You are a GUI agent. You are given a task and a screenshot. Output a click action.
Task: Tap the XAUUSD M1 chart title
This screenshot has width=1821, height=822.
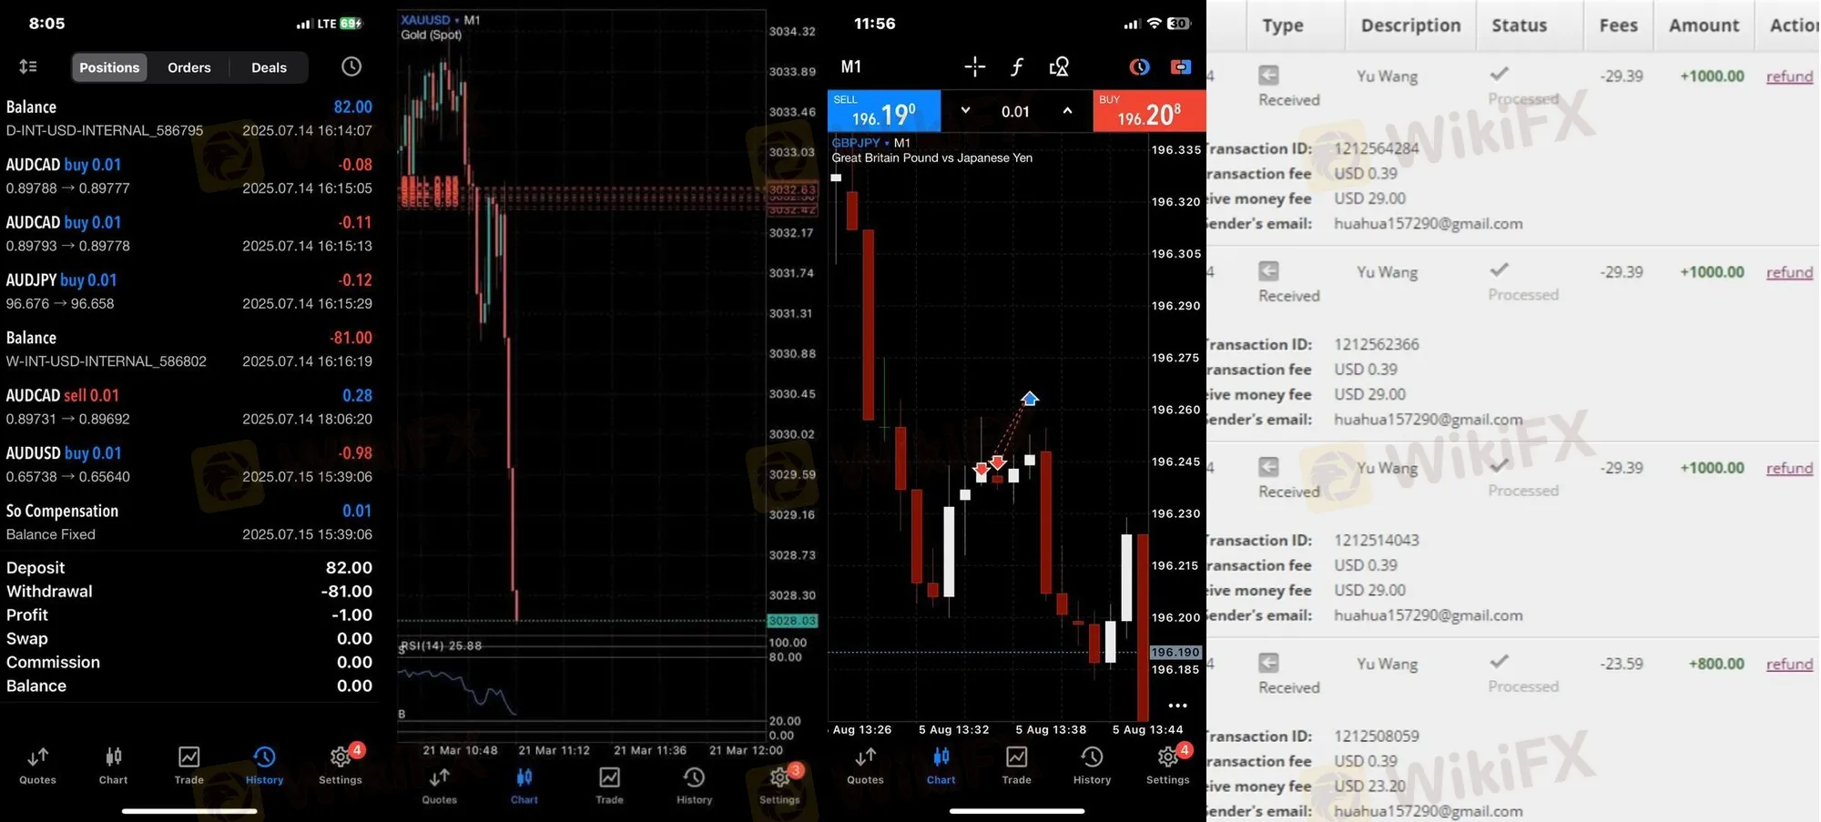tap(441, 20)
